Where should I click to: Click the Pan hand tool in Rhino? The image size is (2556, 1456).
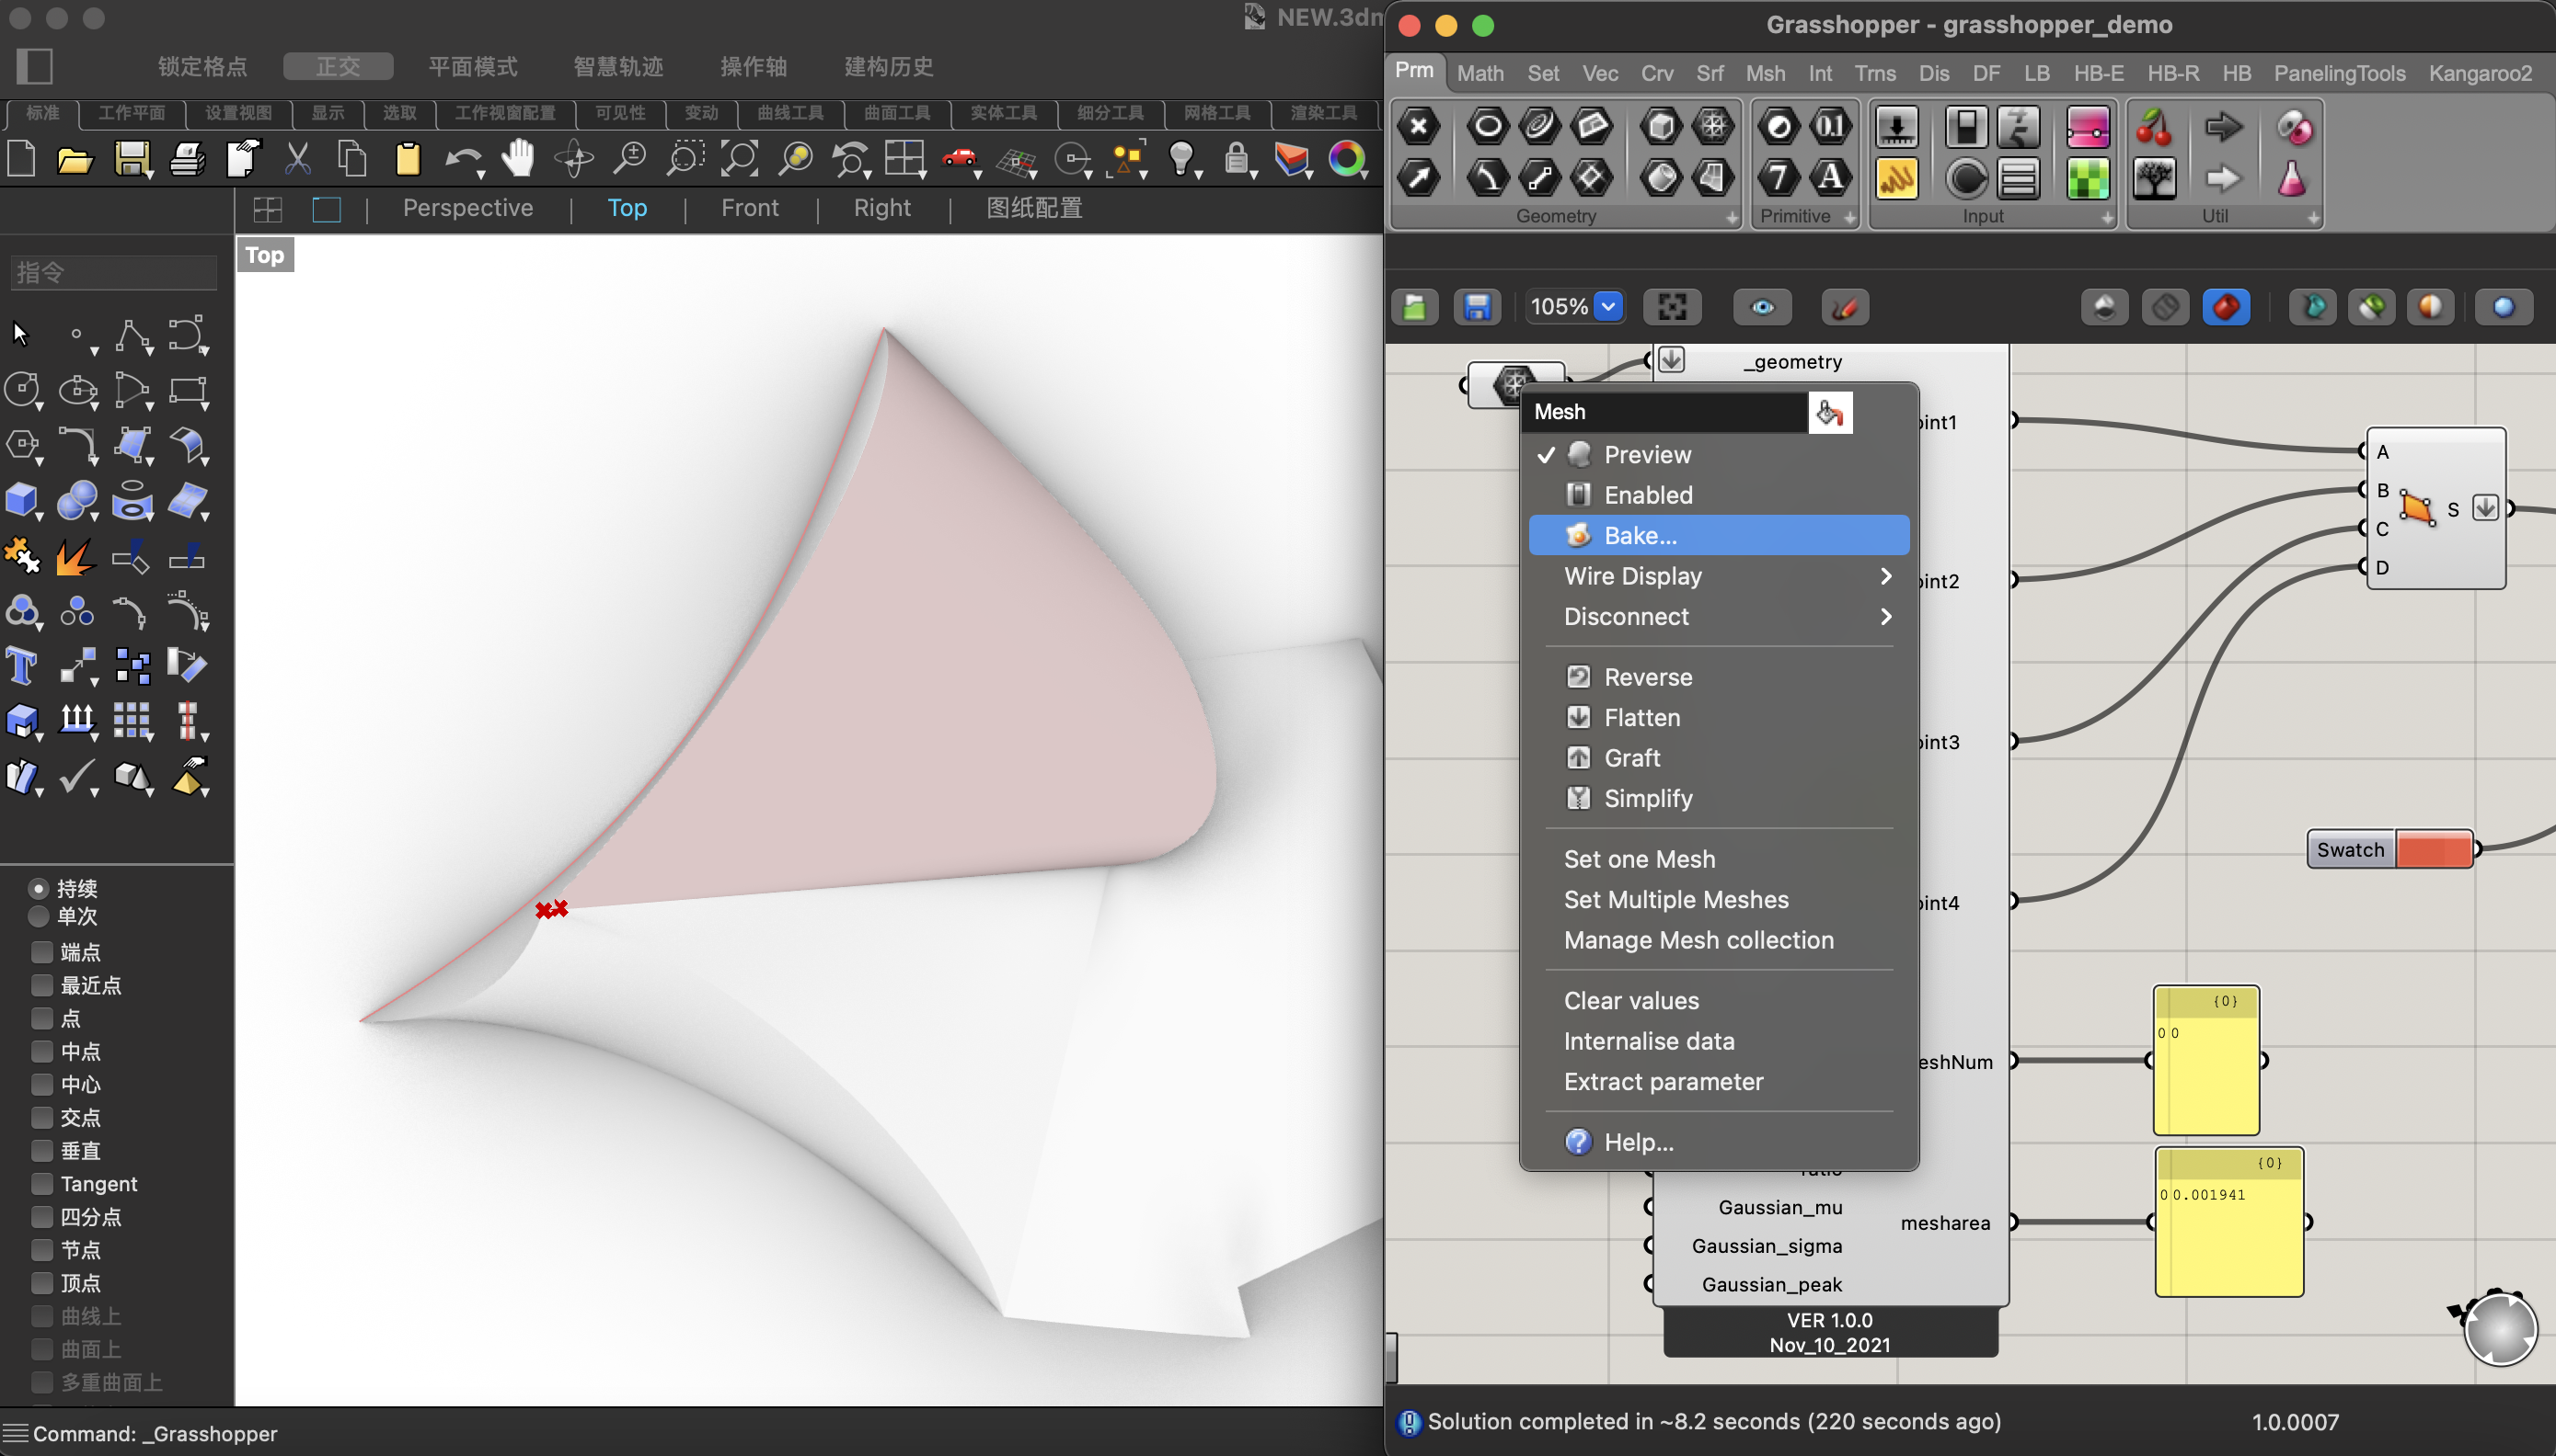[x=518, y=159]
